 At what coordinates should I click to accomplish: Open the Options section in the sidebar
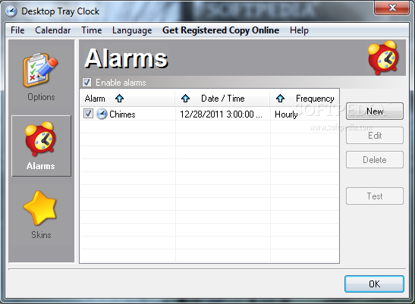click(x=41, y=77)
